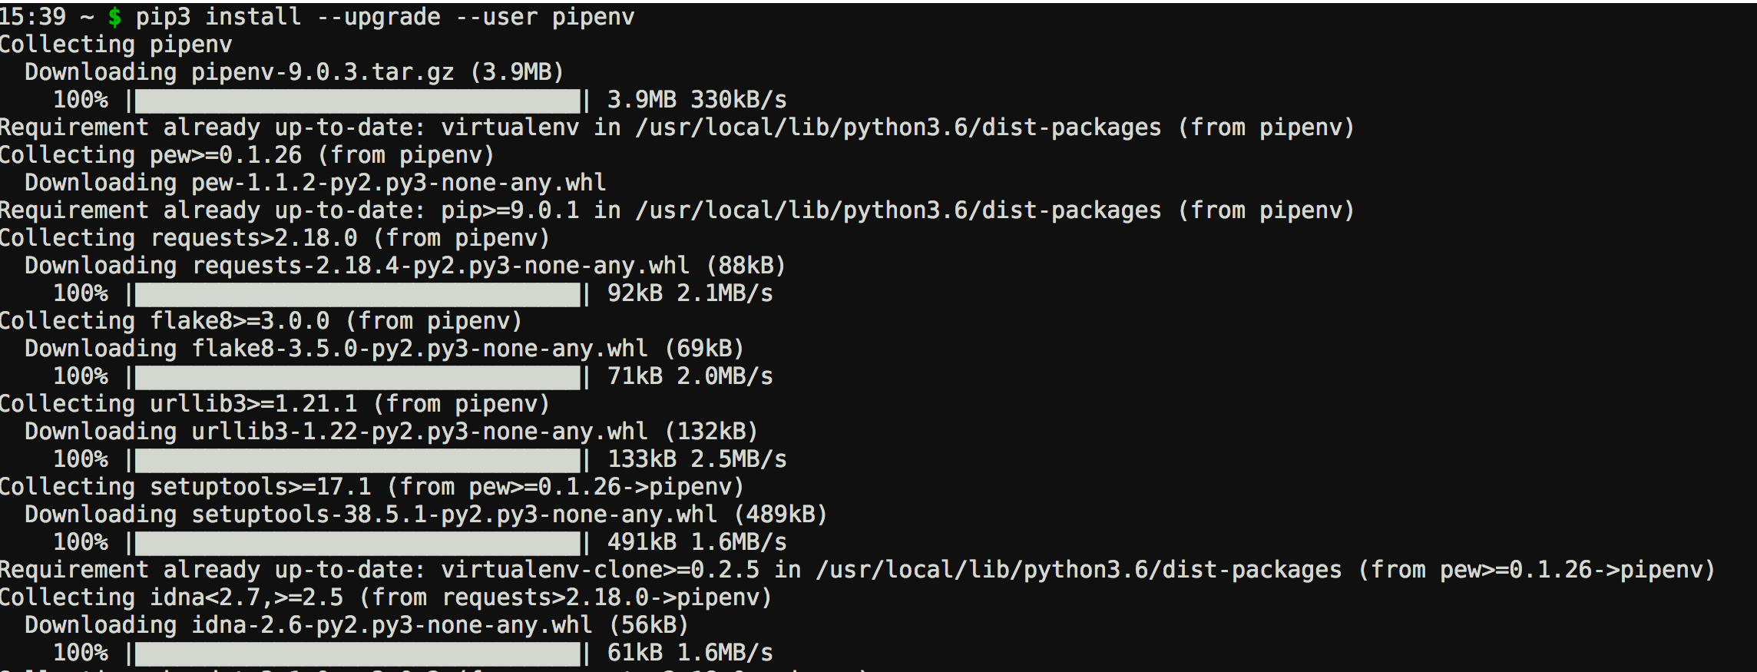Click the setuptools download progress bar
Viewport: 1757px width, 672px height.
point(358,543)
